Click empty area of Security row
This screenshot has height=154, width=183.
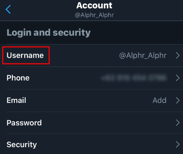pyautogui.click(x=106, y=144)
